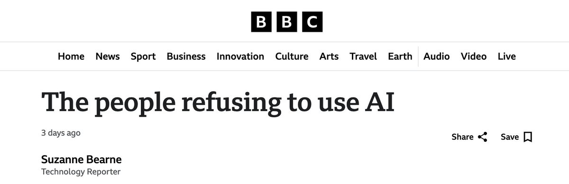Click the BBC logo

287,21
